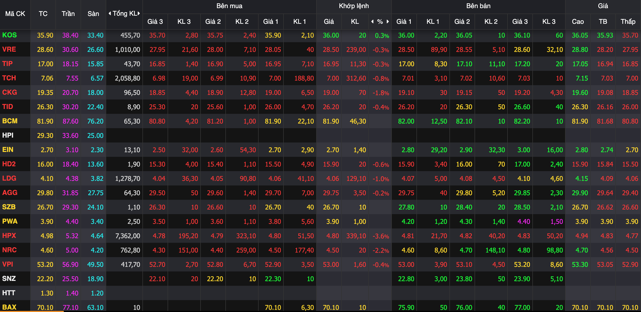Viewport: 641px width, 312px height.
Task: Click the Khớp lệnh group header
Action: [354, 6]
